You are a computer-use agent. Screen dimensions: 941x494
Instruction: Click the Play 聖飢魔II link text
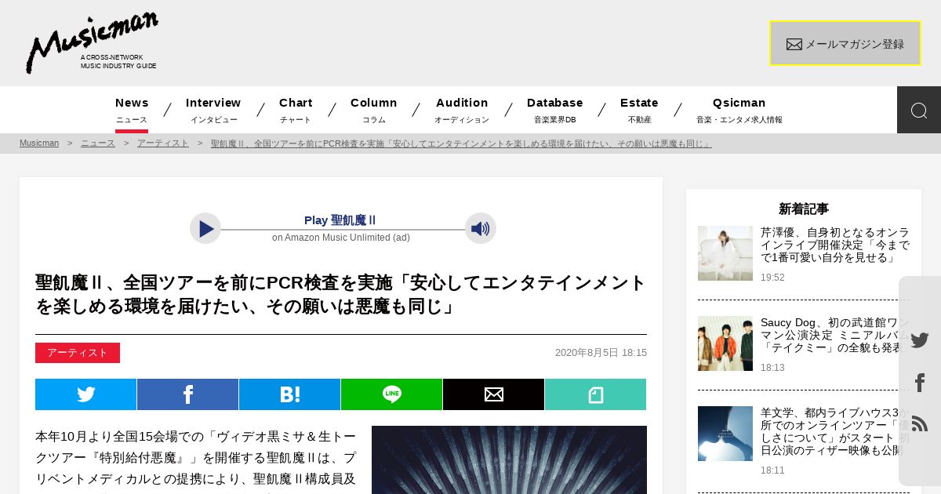coord(340,220)
